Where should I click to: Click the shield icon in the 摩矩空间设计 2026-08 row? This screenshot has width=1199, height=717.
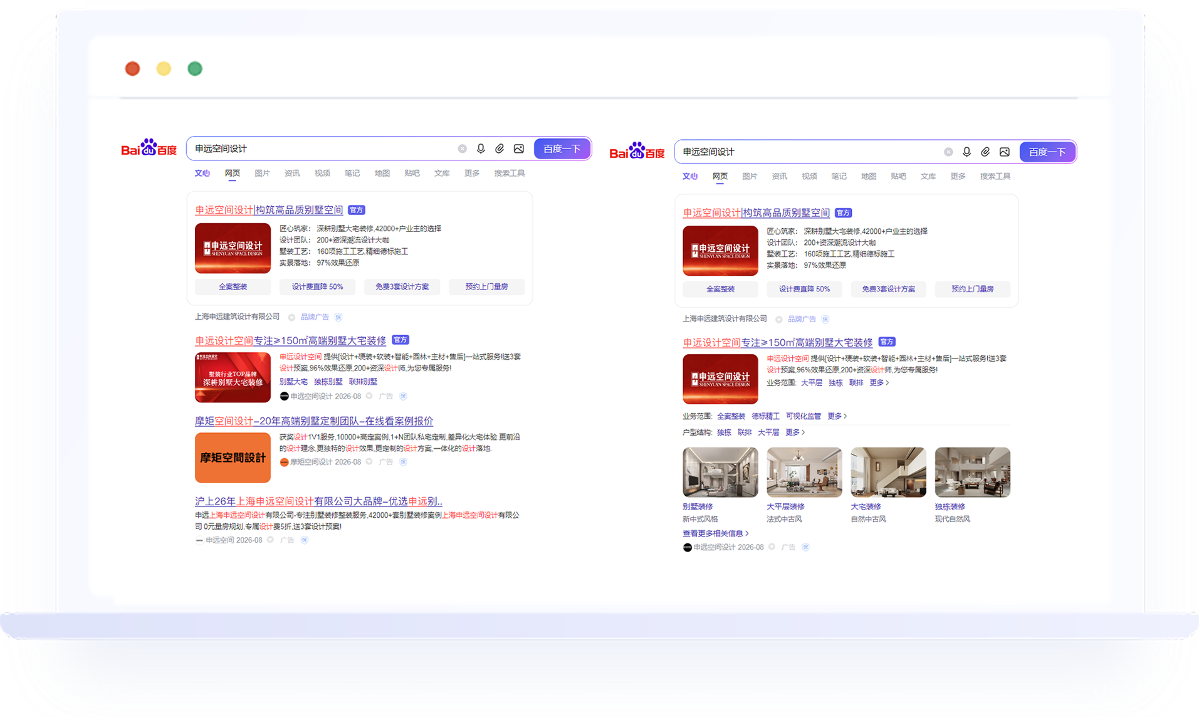(x=404, y=462)
